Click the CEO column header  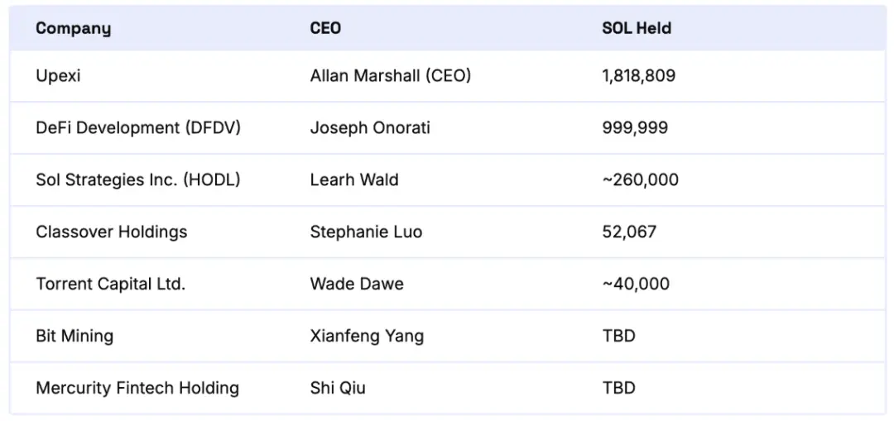point(325,28)
